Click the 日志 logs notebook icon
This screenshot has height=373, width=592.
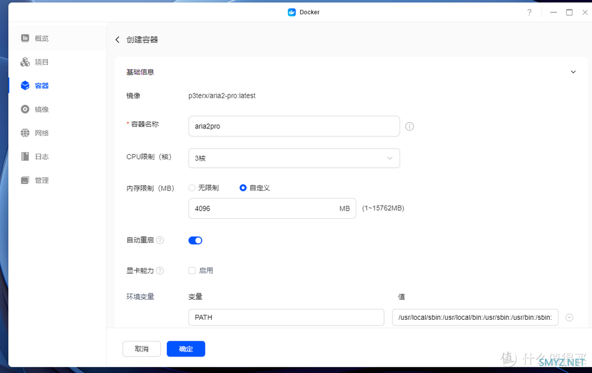tap(25, 156)
